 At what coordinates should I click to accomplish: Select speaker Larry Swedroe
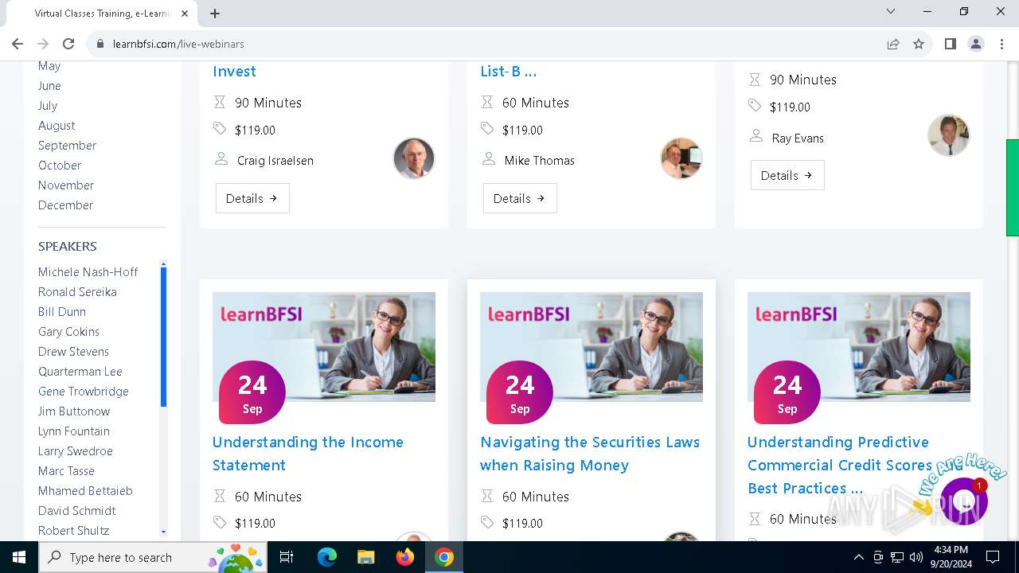point(76,451)
